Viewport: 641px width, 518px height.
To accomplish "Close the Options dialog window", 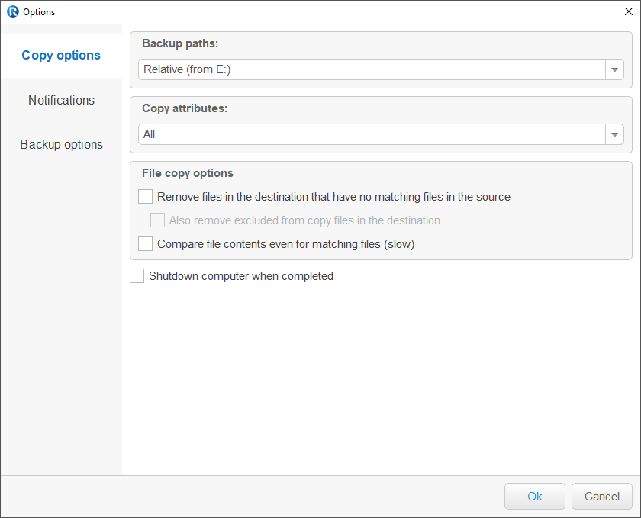I will click(x=628, y=11).
